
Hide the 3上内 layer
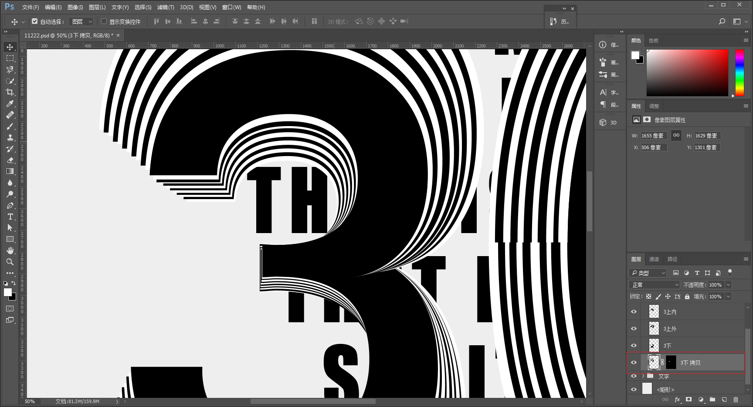pyautogui.click(x=634, y=312)
